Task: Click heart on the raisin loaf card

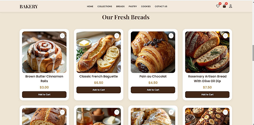Action: click(62, 112)
